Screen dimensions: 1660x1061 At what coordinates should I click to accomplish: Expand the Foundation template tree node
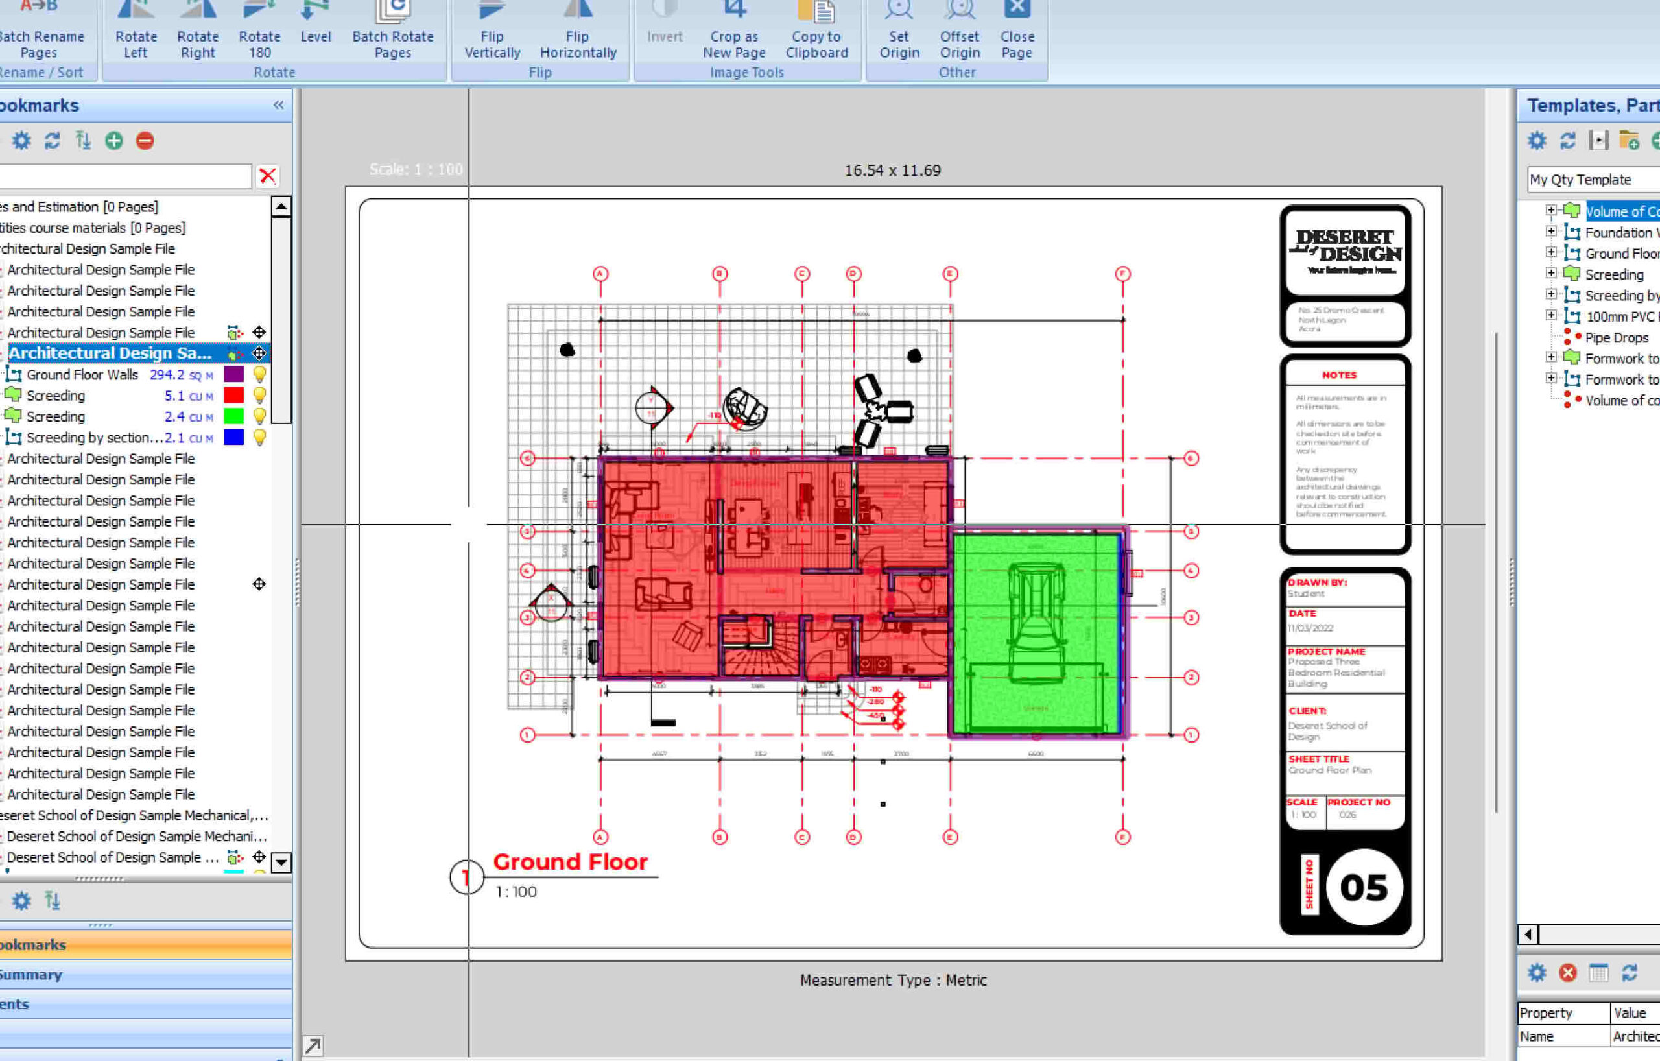(x=1550, y=232)
